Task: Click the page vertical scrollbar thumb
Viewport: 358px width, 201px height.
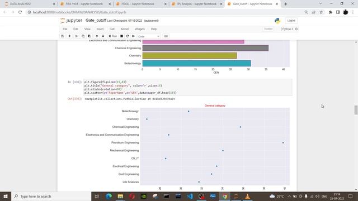Action: (356, 110)
